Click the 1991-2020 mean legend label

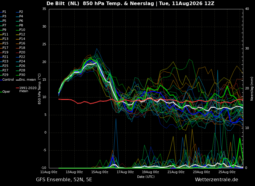click(x=28, y=90)
